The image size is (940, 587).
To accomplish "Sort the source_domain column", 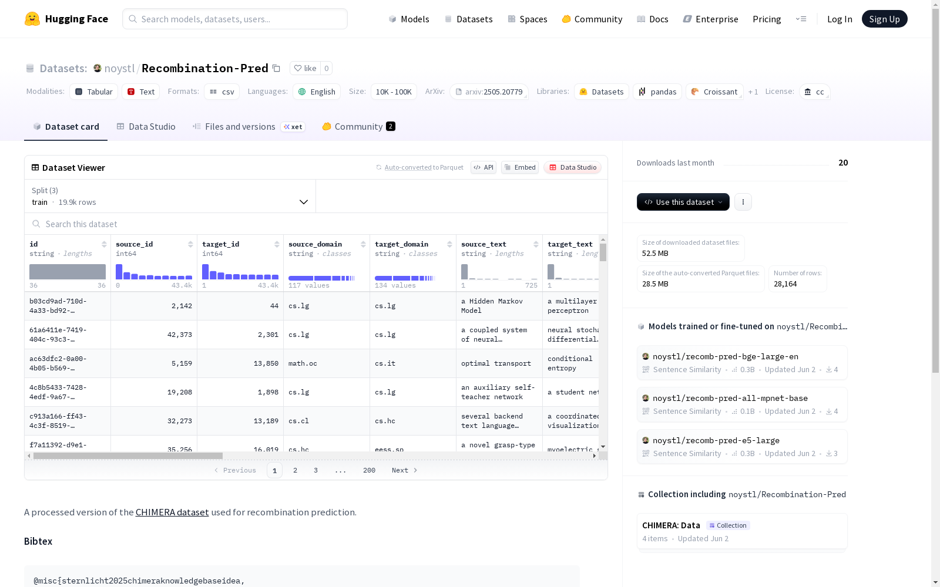I will pyautogui.click(x=363, y=244).
